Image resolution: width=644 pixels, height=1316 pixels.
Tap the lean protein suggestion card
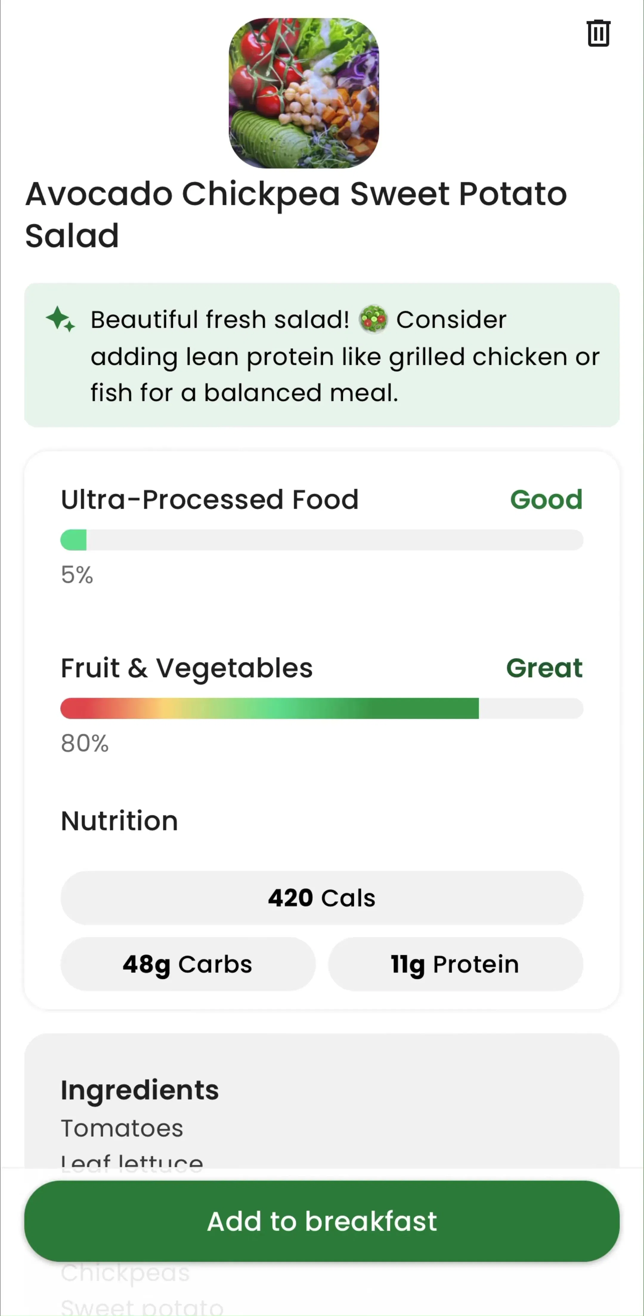322,355
